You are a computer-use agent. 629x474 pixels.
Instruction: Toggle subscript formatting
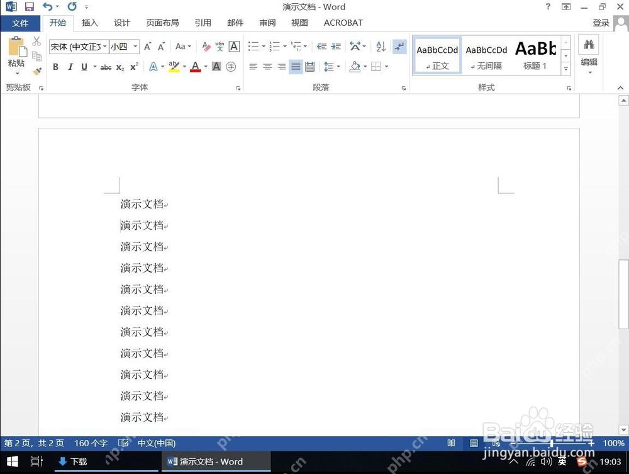point(120,67)
